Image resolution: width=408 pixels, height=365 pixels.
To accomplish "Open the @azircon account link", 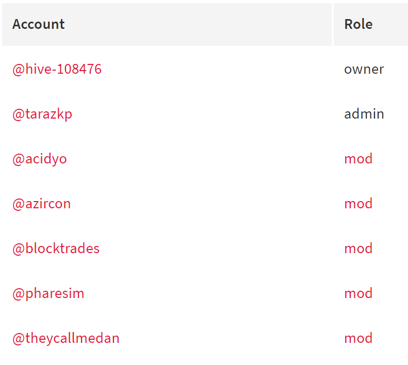I will [42, 204].
